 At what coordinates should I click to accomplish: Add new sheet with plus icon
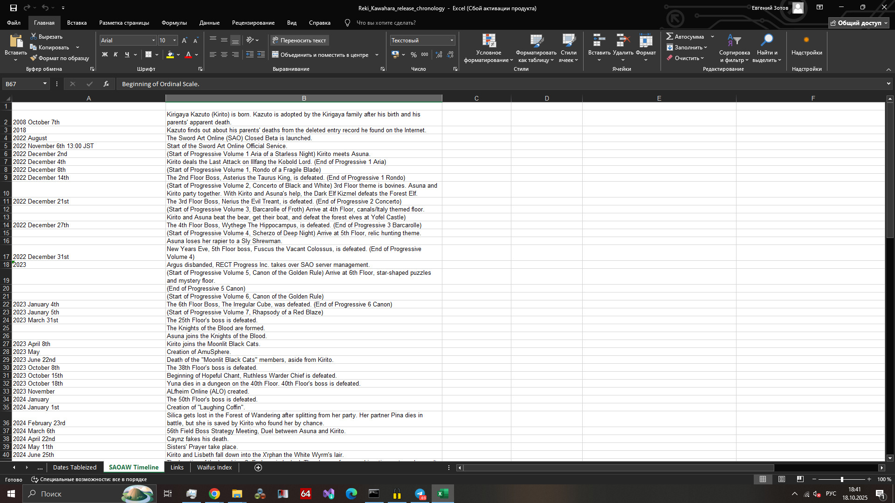(258, 467)
